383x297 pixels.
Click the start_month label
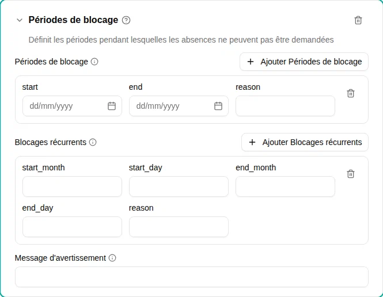pyautogui.click(x=43, y=167)
